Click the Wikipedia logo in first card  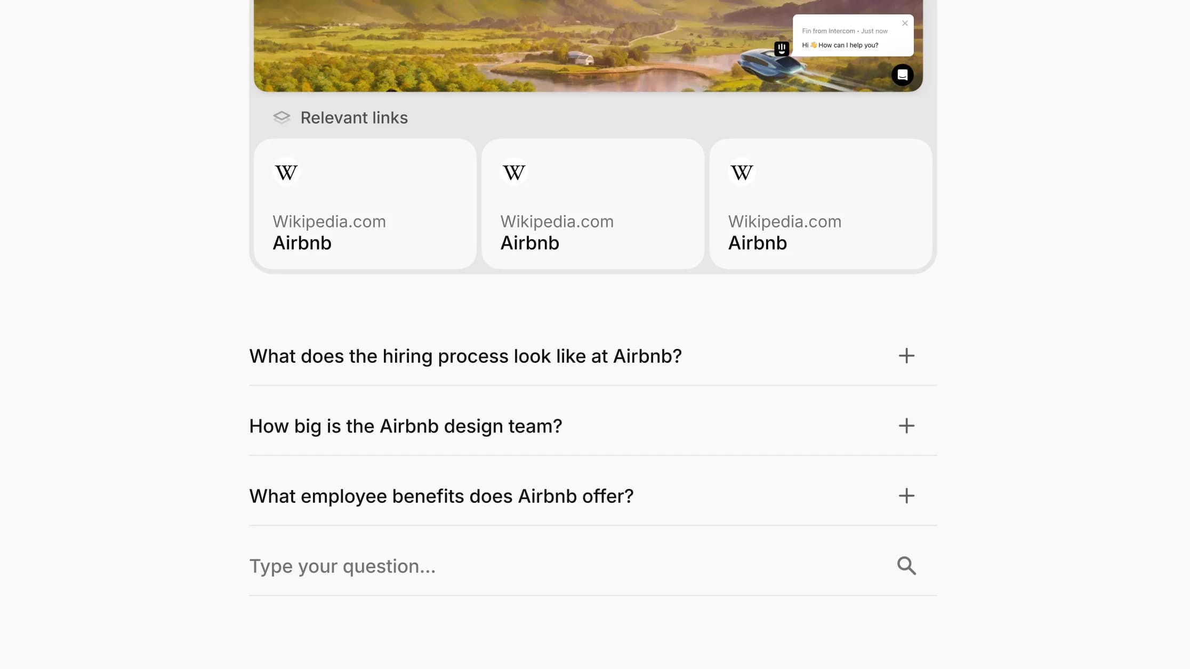pos(286,172)
